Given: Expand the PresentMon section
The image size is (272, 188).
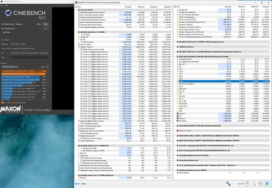Looking at the screenshot, I should pos(175,160).
